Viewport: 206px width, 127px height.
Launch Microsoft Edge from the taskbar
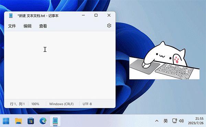pos(43,121)
